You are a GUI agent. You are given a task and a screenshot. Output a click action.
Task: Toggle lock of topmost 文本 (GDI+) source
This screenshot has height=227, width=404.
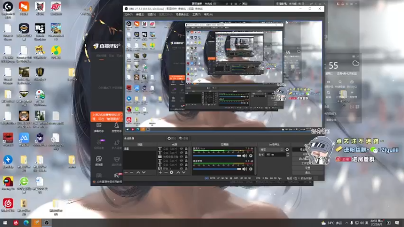coord(186,149)
